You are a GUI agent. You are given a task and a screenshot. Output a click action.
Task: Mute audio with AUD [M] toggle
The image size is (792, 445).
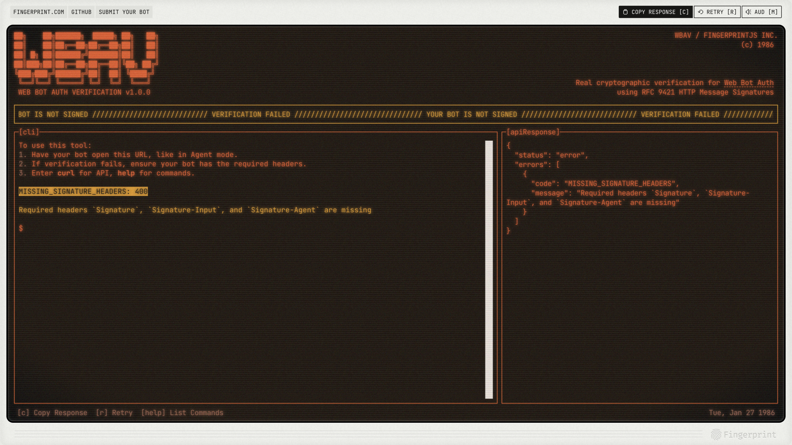[761, 12]
